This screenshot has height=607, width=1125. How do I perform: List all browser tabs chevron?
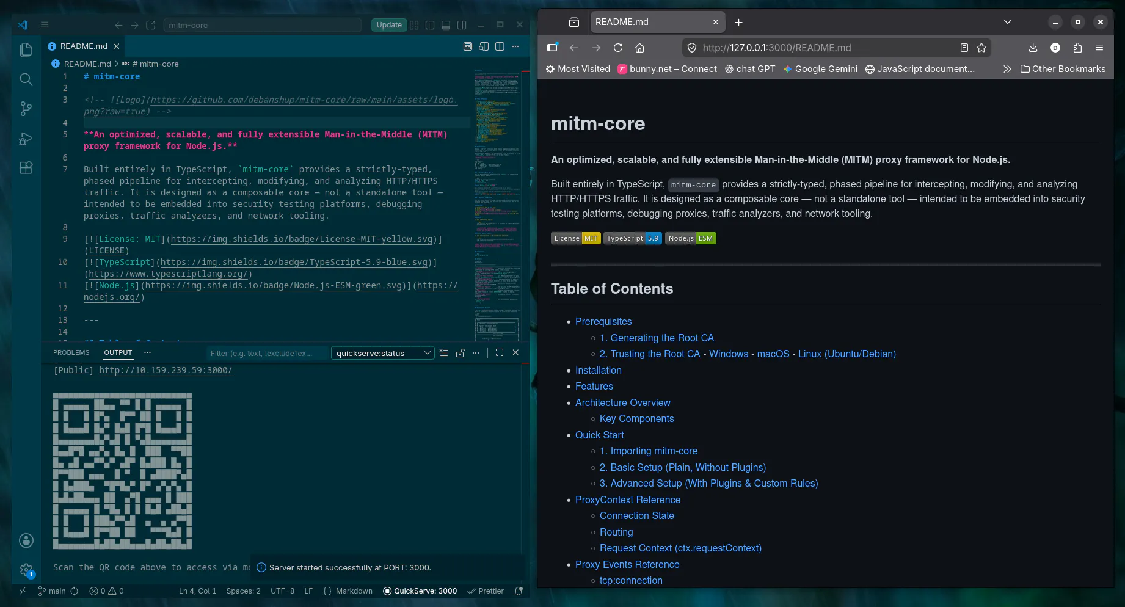coord(1008,22)
